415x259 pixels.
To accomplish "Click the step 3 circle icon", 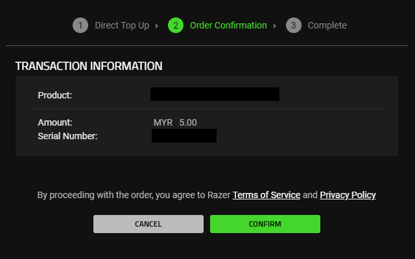I will 294,25.
